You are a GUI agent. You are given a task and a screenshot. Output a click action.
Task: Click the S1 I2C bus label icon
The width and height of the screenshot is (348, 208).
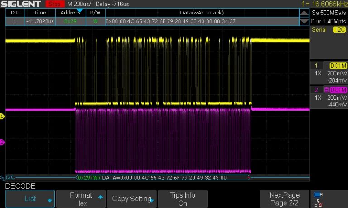point(8,177)
